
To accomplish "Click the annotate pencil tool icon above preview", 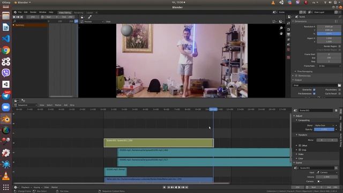I will point(90,17).
